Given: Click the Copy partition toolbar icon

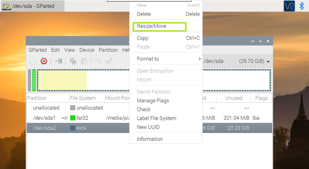Looking at the screenshot, I should pos(73,61).
